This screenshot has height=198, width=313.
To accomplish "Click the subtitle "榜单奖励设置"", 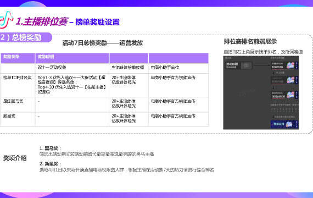I will 97,22.
